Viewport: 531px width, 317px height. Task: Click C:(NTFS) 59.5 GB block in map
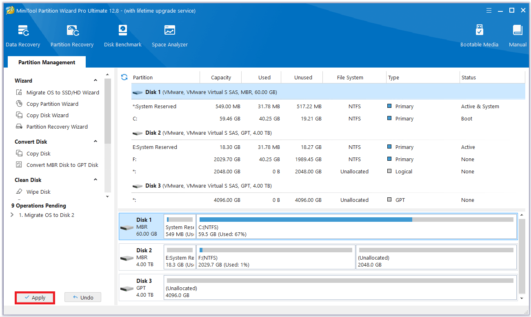(356, 227)
